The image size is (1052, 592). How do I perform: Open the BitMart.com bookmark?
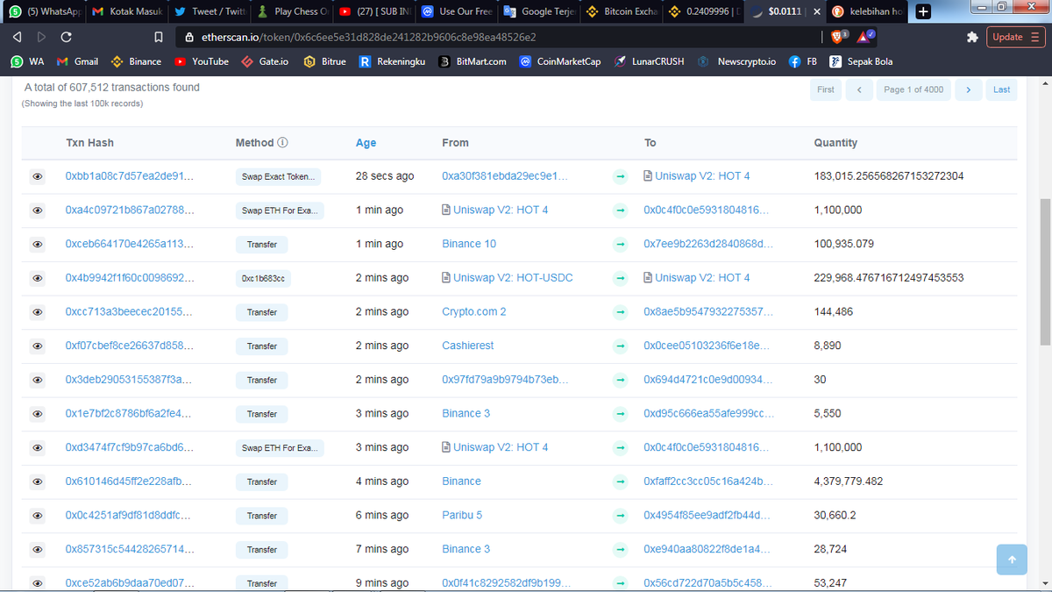click(472, 61)
